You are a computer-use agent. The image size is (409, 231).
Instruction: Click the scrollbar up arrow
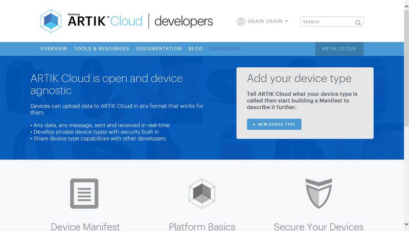click(406, 7)
